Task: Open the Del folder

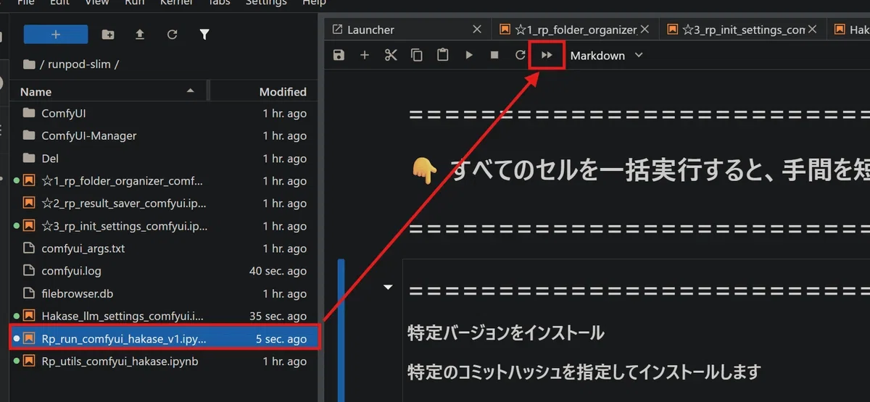Action: (163, 158)
